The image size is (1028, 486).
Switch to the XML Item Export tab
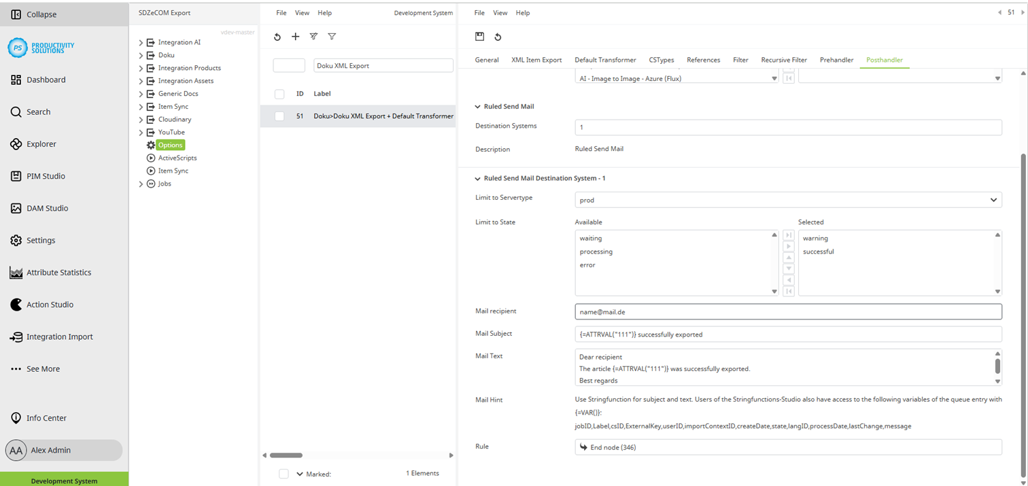[x=536, y=60]
